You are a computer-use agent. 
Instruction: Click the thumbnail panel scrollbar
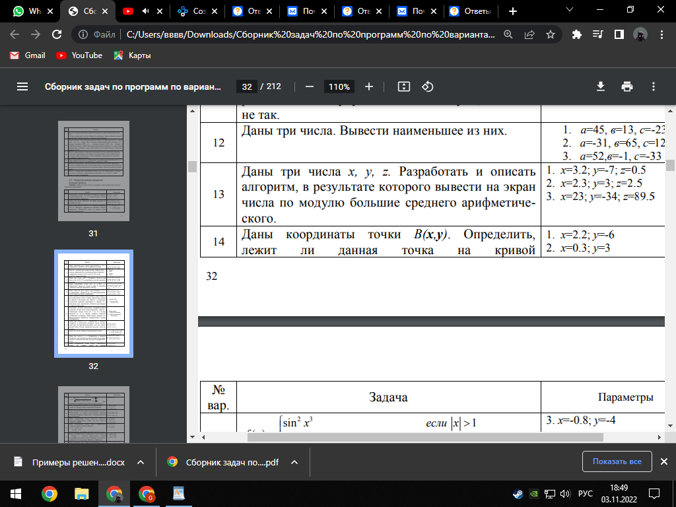click(x=192, y=166)
